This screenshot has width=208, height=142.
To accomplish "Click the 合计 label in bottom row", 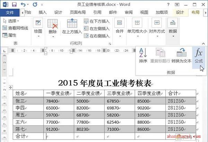I will click(20, 136).
